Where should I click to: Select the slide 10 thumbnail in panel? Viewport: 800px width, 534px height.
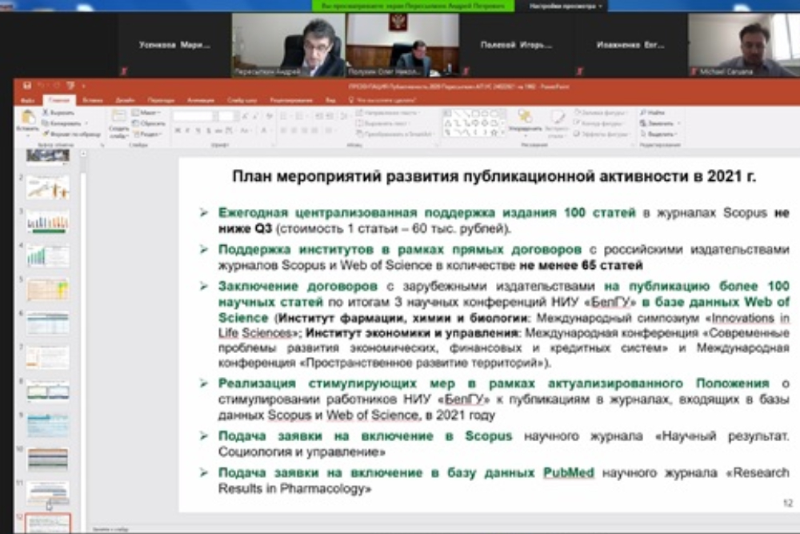(48, 460)
